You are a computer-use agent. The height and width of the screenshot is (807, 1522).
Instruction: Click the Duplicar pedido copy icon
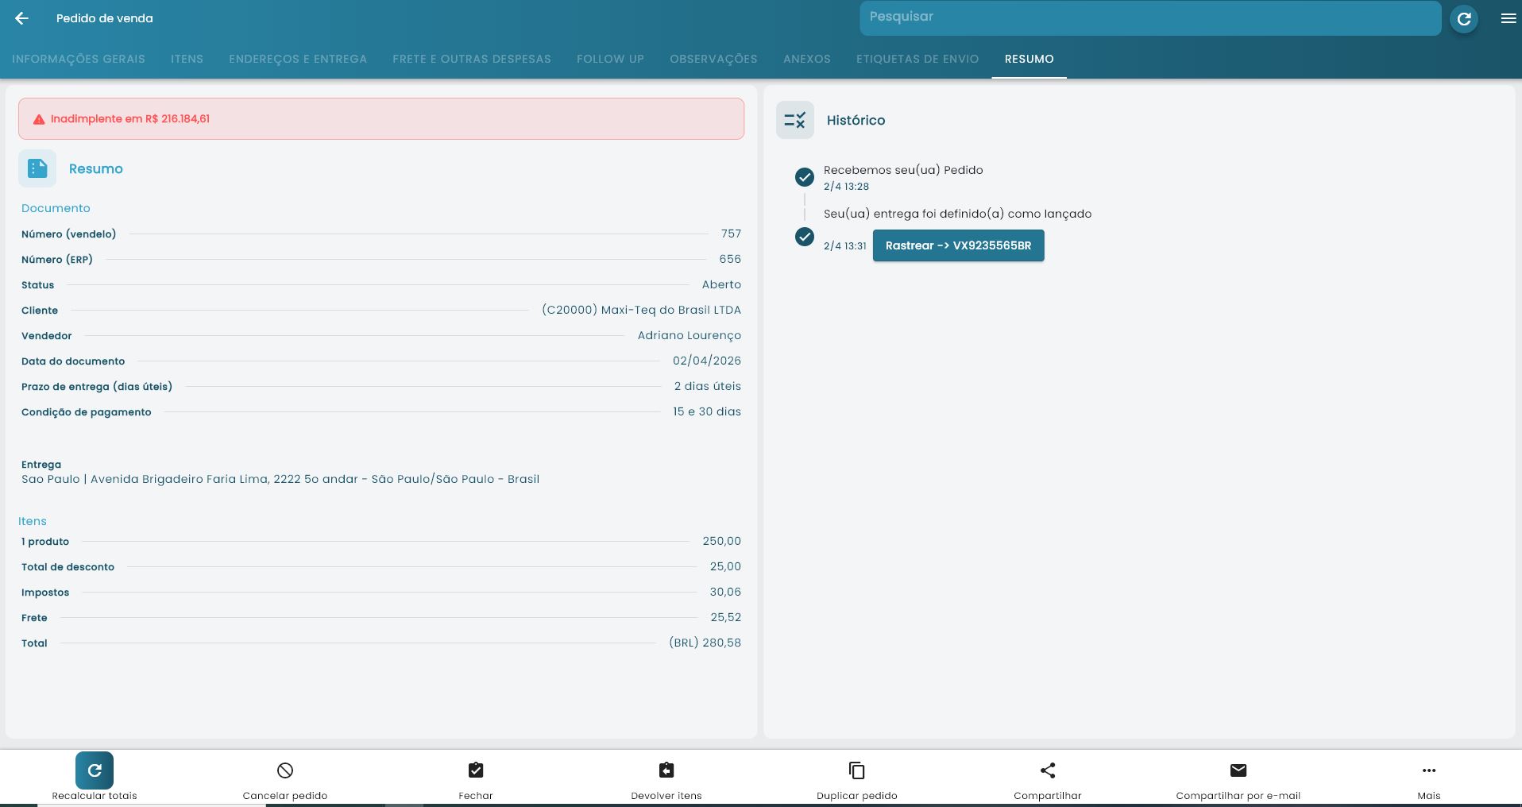[856, 770]
